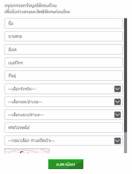This screenshot has height=174, width=132.
Task: Open the ---เลือกแขวง/ตำบล--- subdistrict dropdown
Action: (x=64, y=115)
